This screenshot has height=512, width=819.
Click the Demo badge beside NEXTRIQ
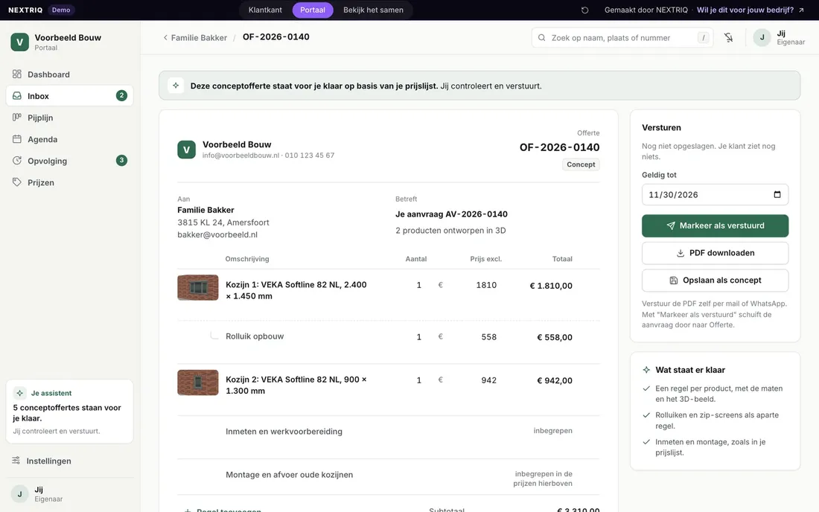pos(61,10)
